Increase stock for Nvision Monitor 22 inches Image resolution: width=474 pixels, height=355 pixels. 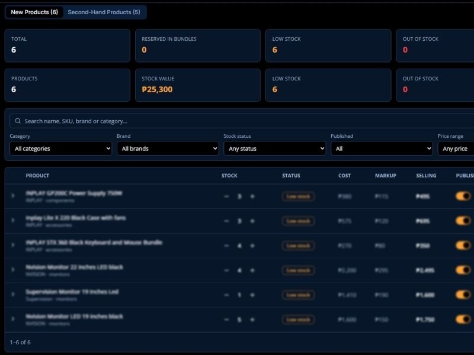click(x=252, y=270)
